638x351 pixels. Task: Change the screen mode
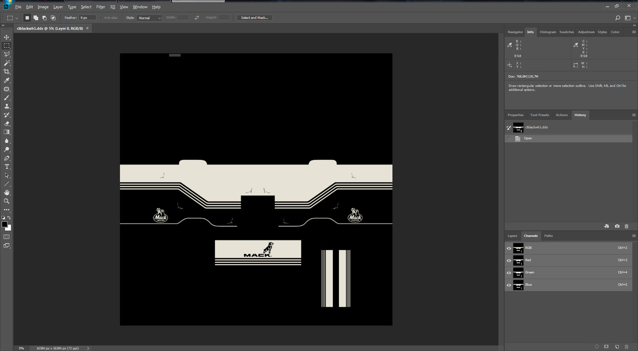click(7, 245)
